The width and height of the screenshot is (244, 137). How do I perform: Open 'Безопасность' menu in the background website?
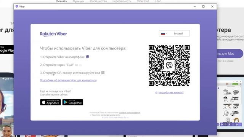122,1
